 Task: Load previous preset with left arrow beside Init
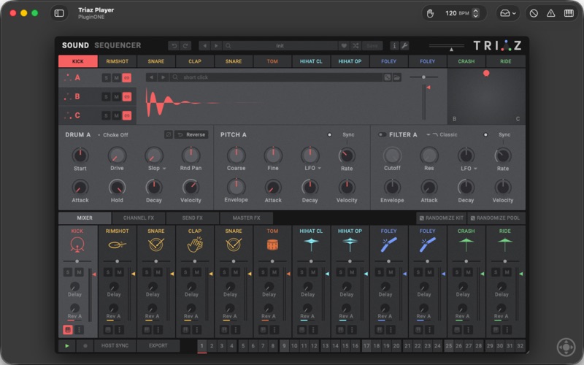[x=204, y=46]
